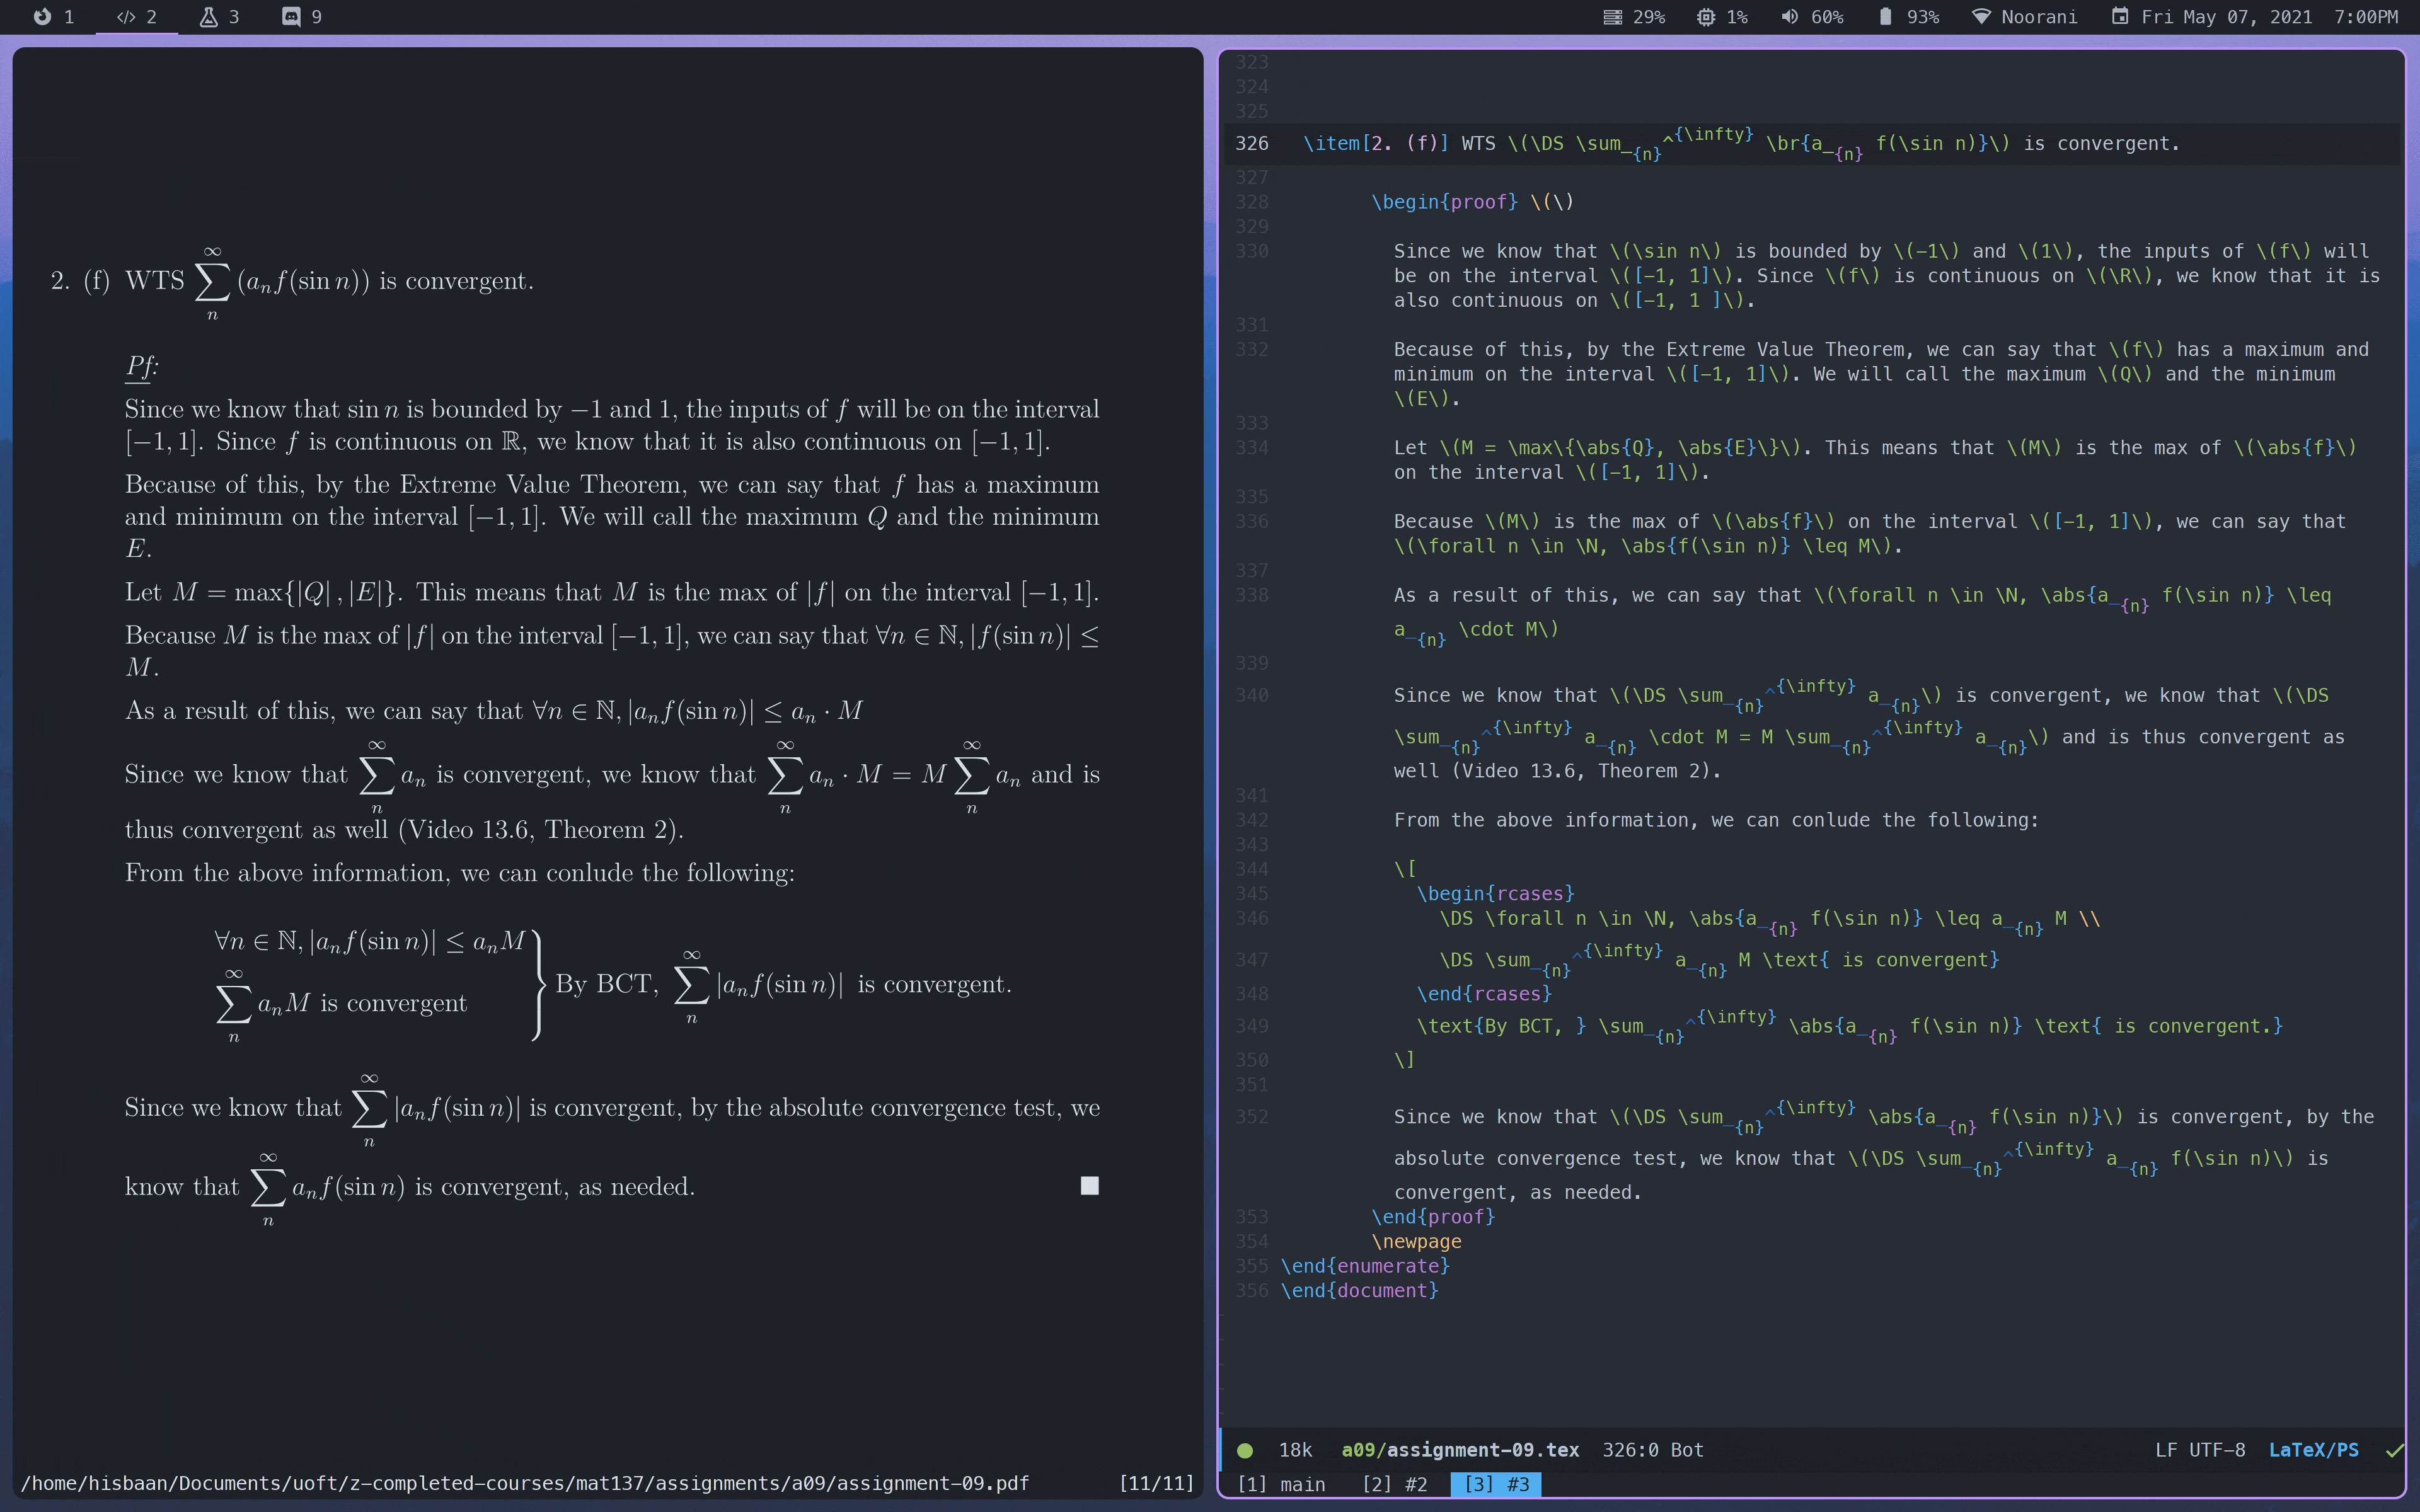Image resolution: width=2420 pixels, height=1512 pixels.
Task: Switch to Discord workspace 9
Action: [x=291, y=17]
